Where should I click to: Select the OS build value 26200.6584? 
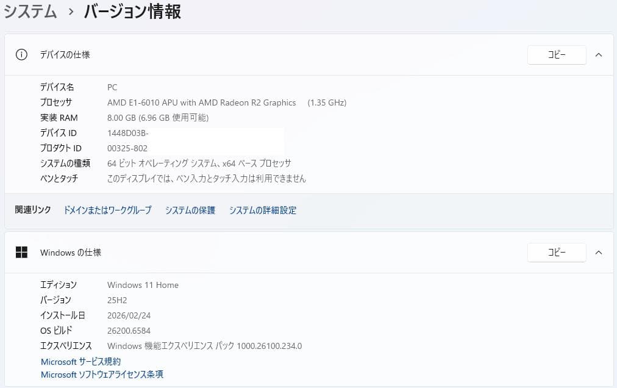coord(129,331)
